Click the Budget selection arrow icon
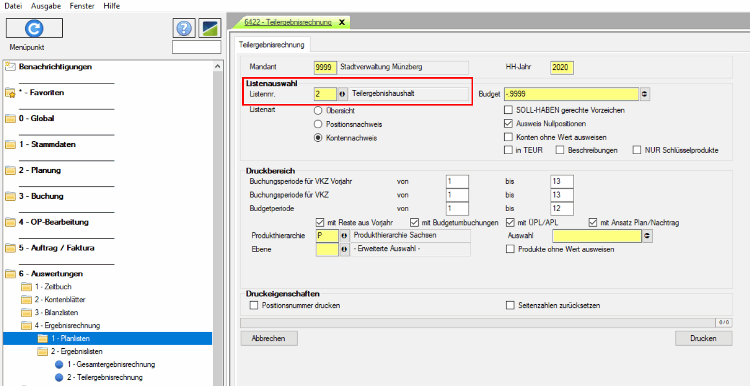 coord(645,94)
